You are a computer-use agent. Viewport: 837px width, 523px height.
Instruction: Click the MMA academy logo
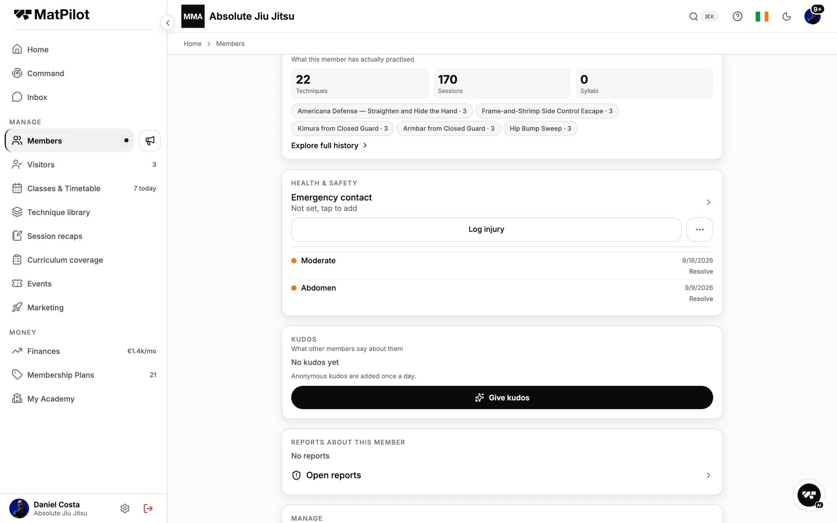click(x=193, y=16)
